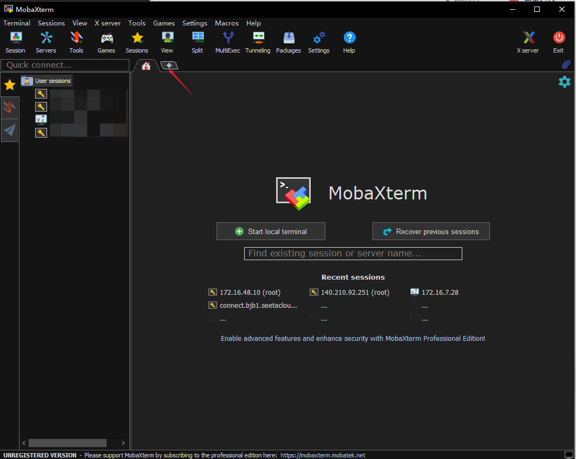
Task: Click the sidebar horizontal scrollbar right arrow
Action: click(x=123, y=443)
